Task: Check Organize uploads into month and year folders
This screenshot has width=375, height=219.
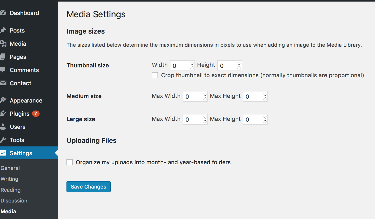Action: [70, 162]
